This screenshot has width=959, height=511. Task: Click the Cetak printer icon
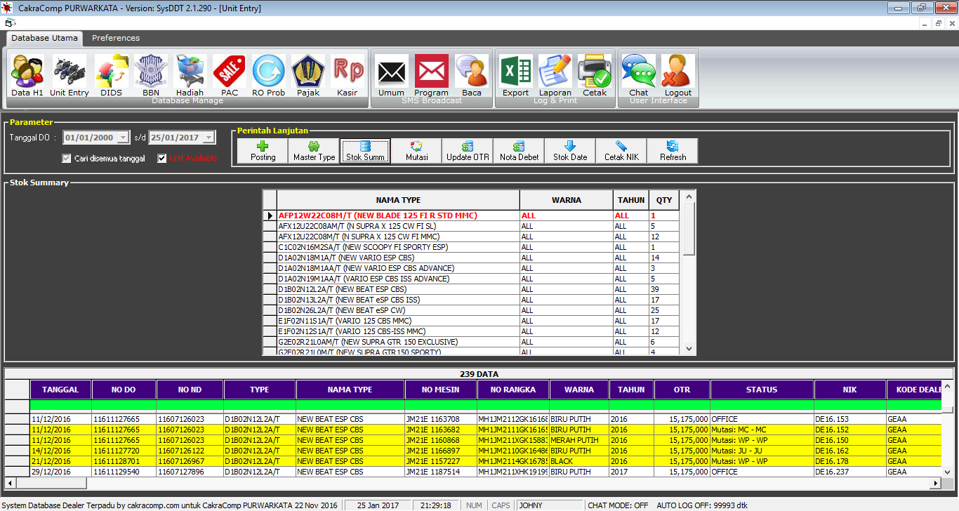point(594,74)
